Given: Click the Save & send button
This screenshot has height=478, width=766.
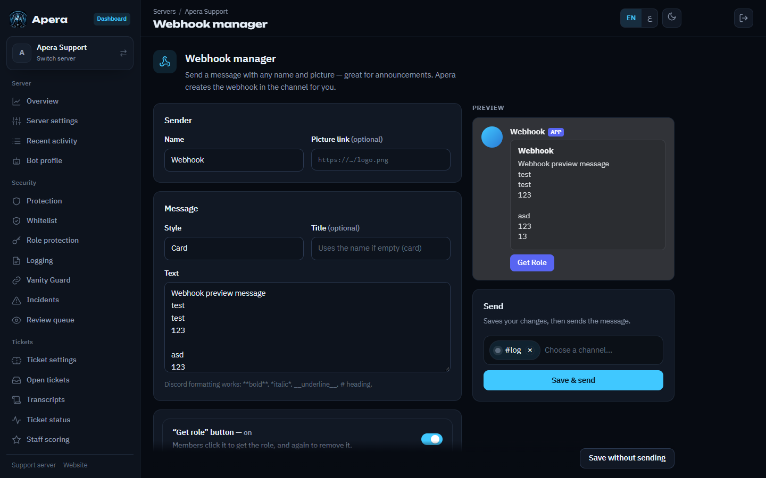Looking at the screenshot, I should (x=573, y=380).
